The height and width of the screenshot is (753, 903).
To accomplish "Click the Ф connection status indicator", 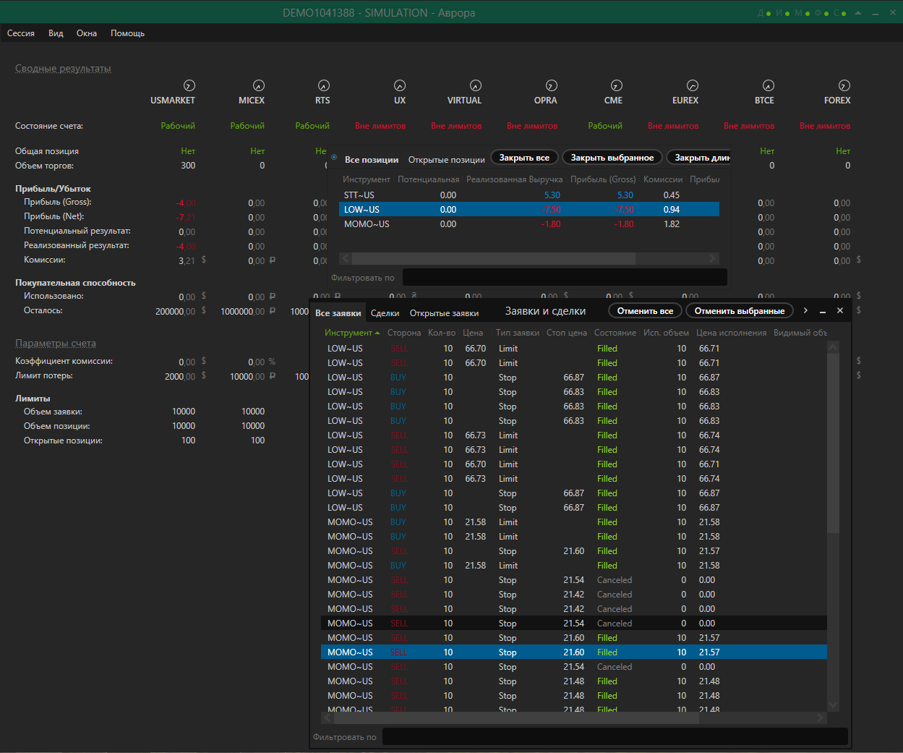I will [x=821, y=13].
